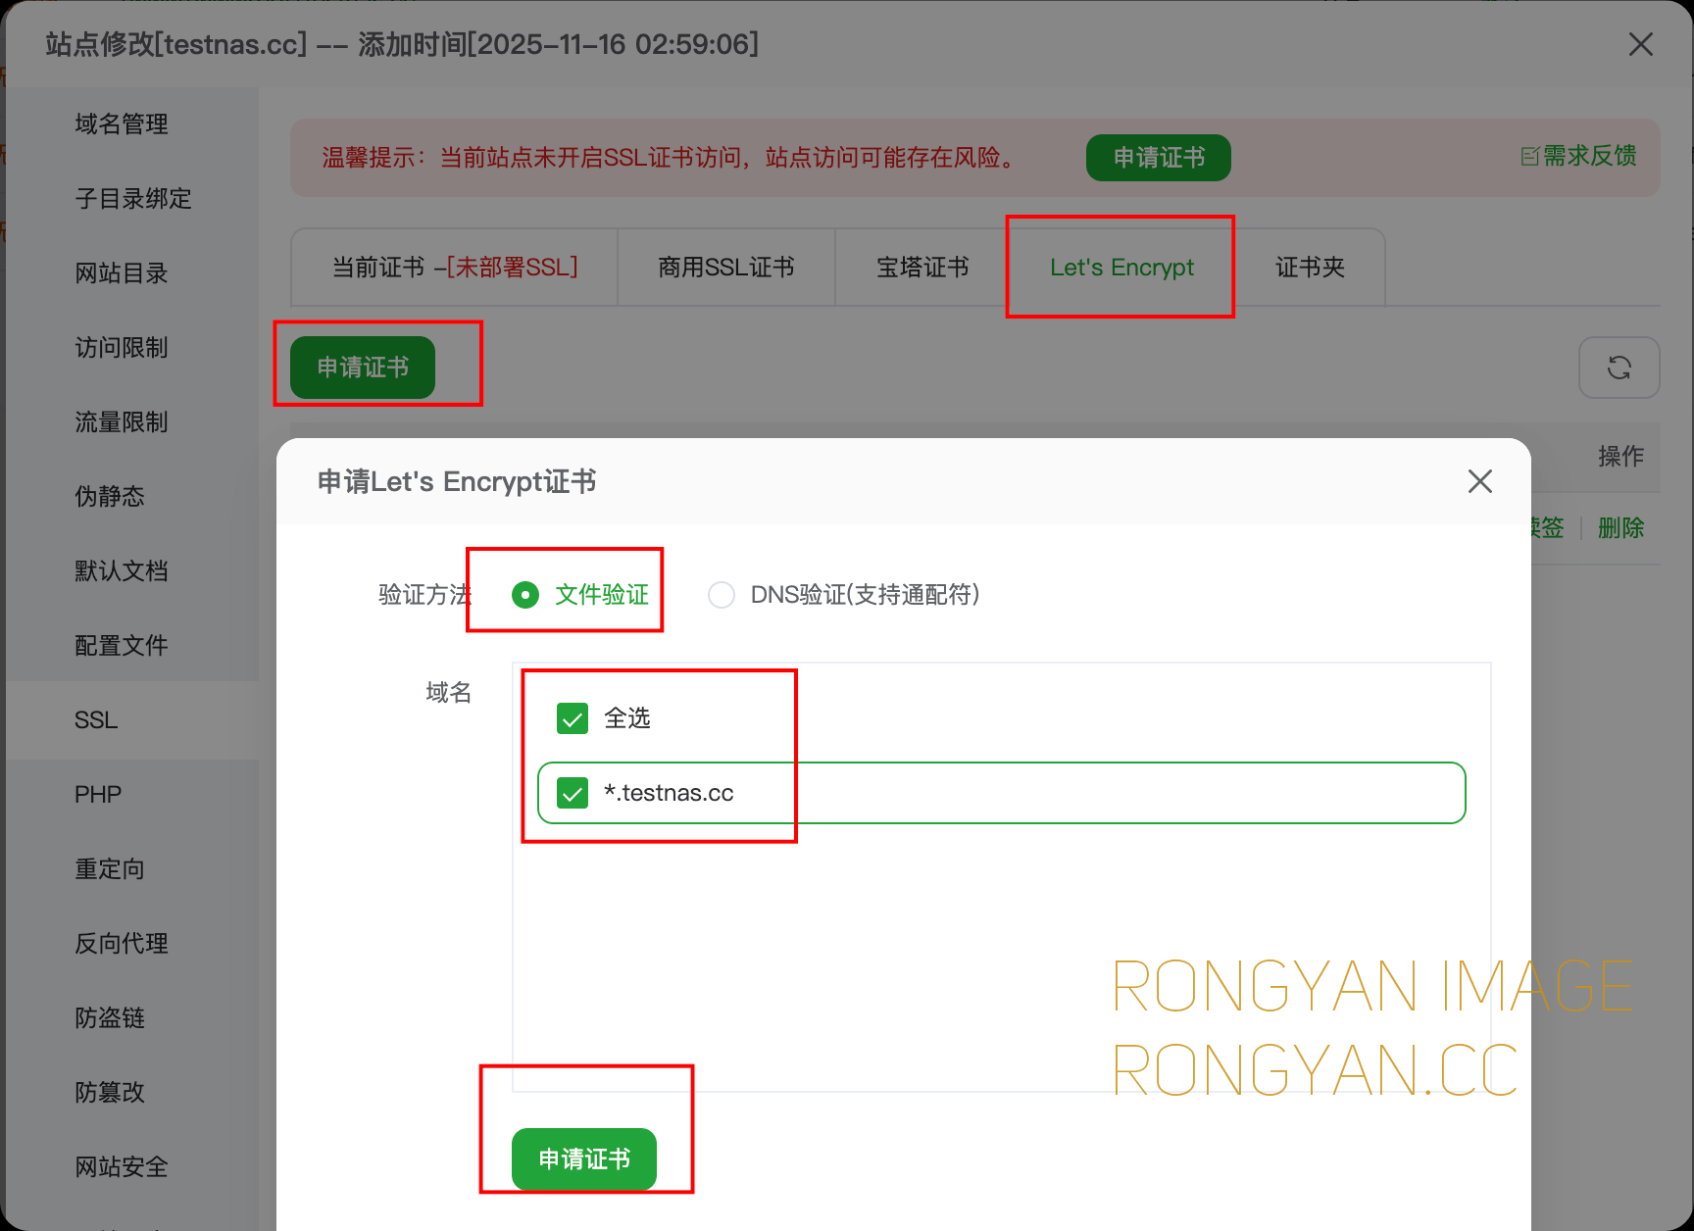Open 防盗链 in the sidebar
Viewport: 1694px width, 1231px height.
(110, 1018)
